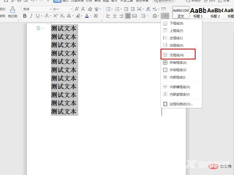Click the decrease font size icon
This screenshot has width=234, height=175.
point(83,9)
